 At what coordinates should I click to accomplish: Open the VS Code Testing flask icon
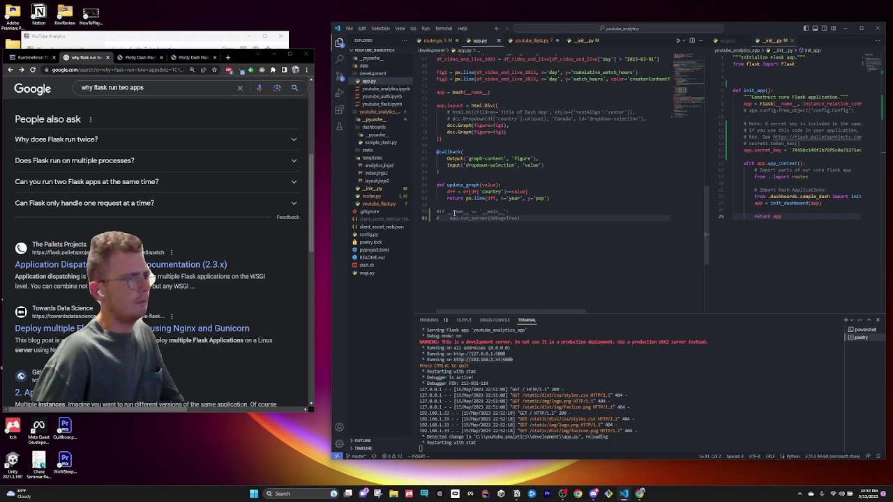point(340,126)
